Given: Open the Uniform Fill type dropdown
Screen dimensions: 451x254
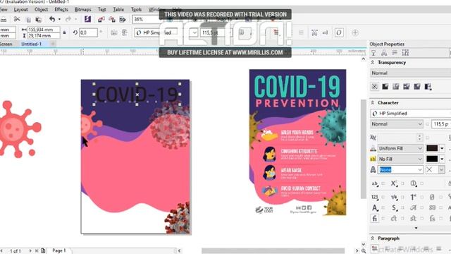Looking at the screenshot, I should click(400, 148).
